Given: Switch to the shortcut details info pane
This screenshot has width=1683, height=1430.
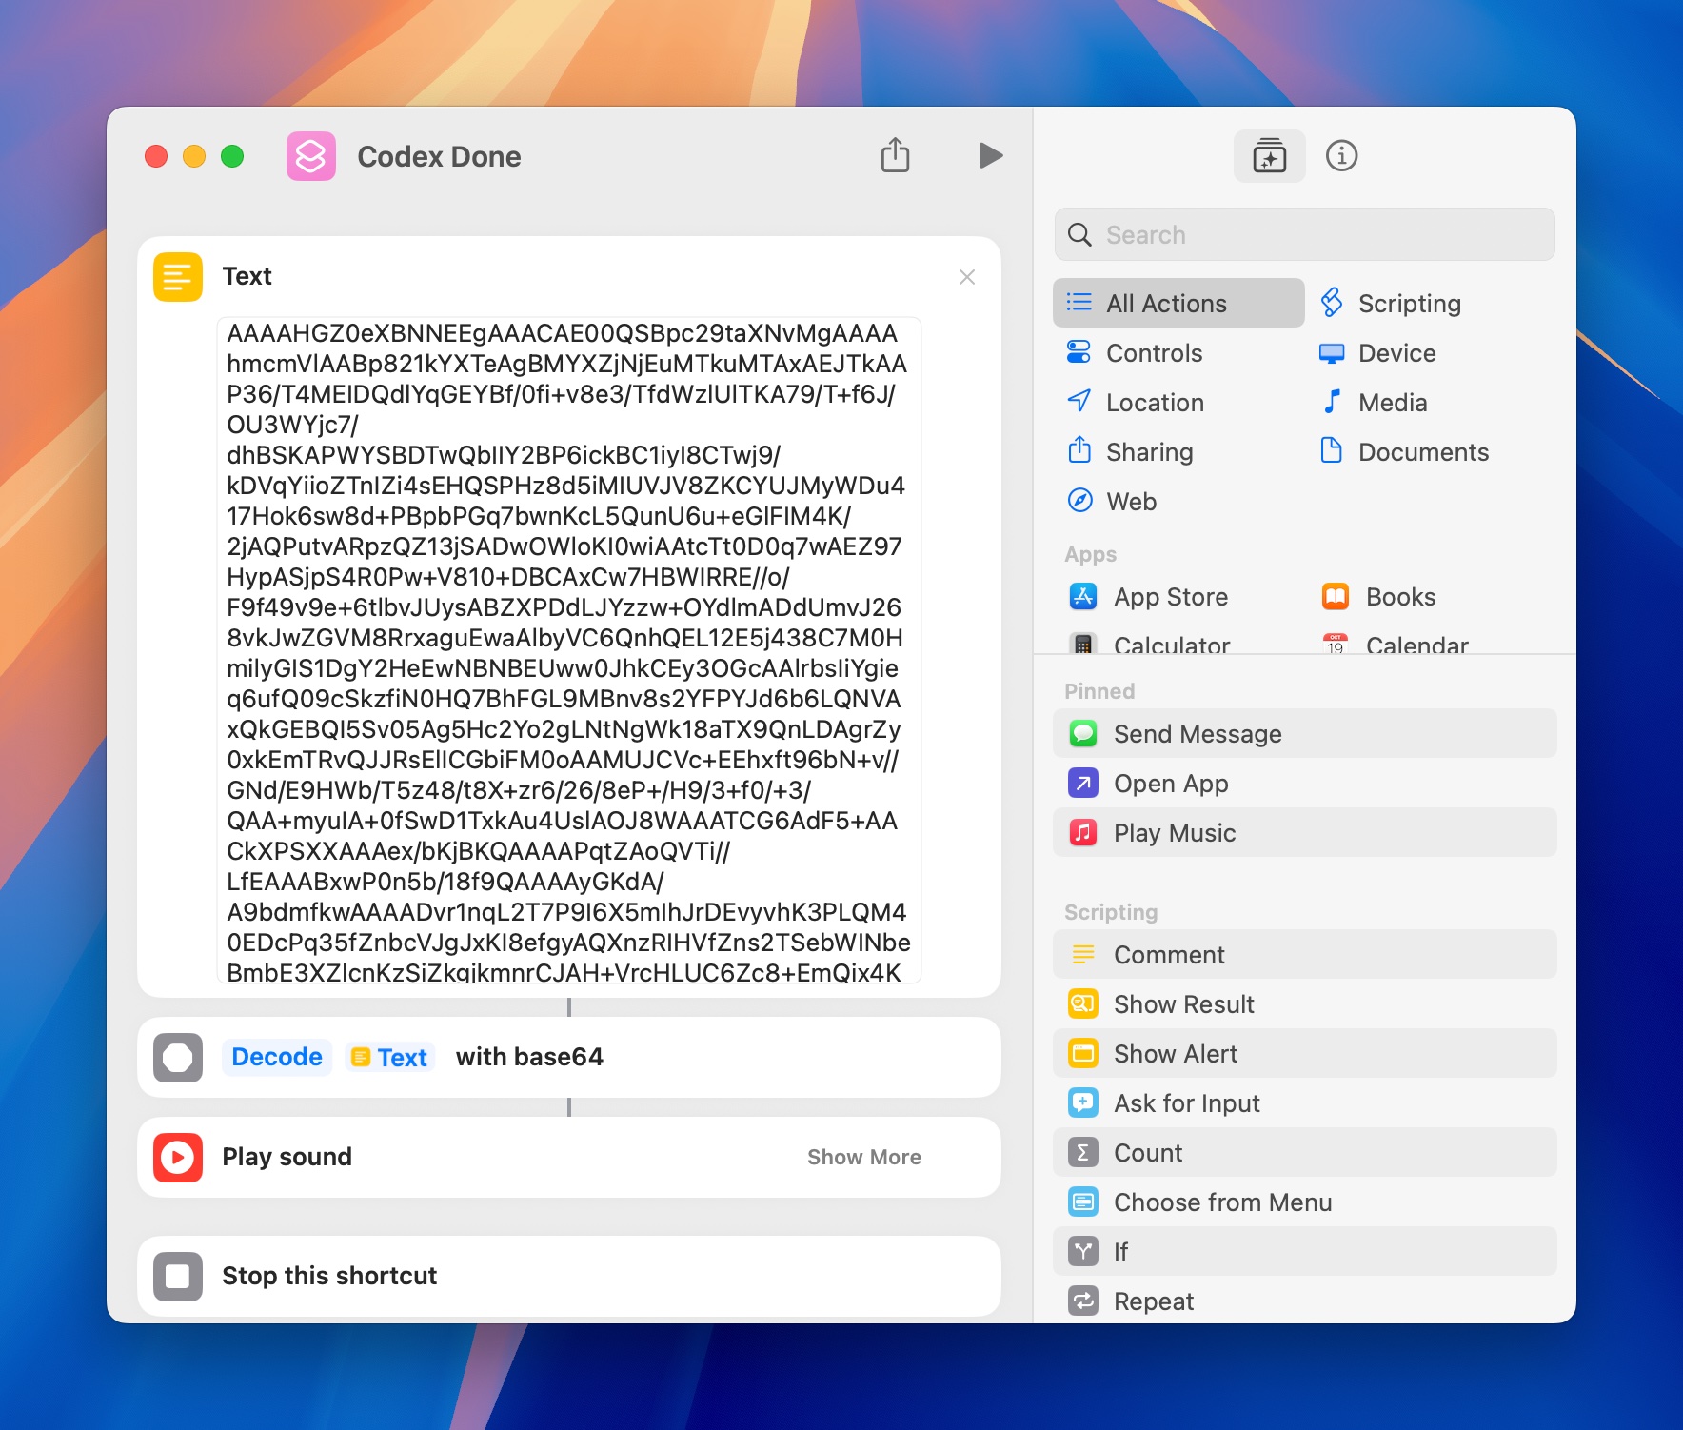Looking at the screenshot, I should click(1343, 155).
